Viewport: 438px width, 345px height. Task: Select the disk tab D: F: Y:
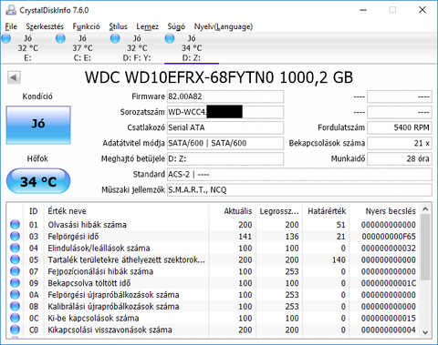[137, 48]
